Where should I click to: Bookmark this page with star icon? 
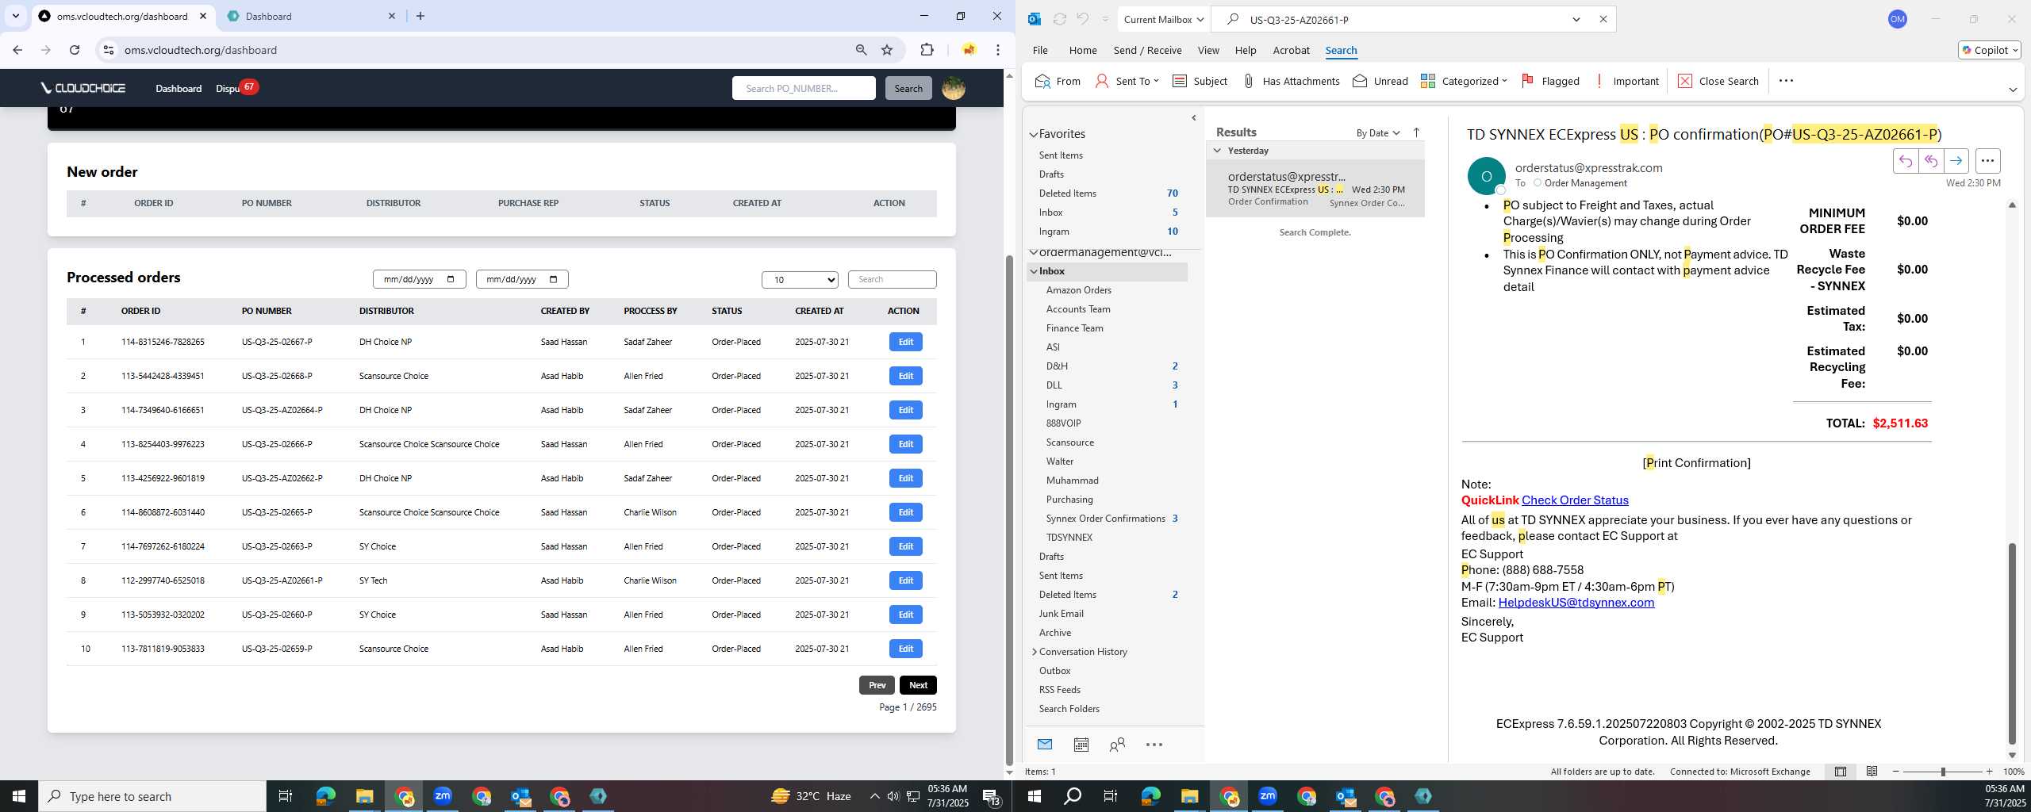[887, 50]
